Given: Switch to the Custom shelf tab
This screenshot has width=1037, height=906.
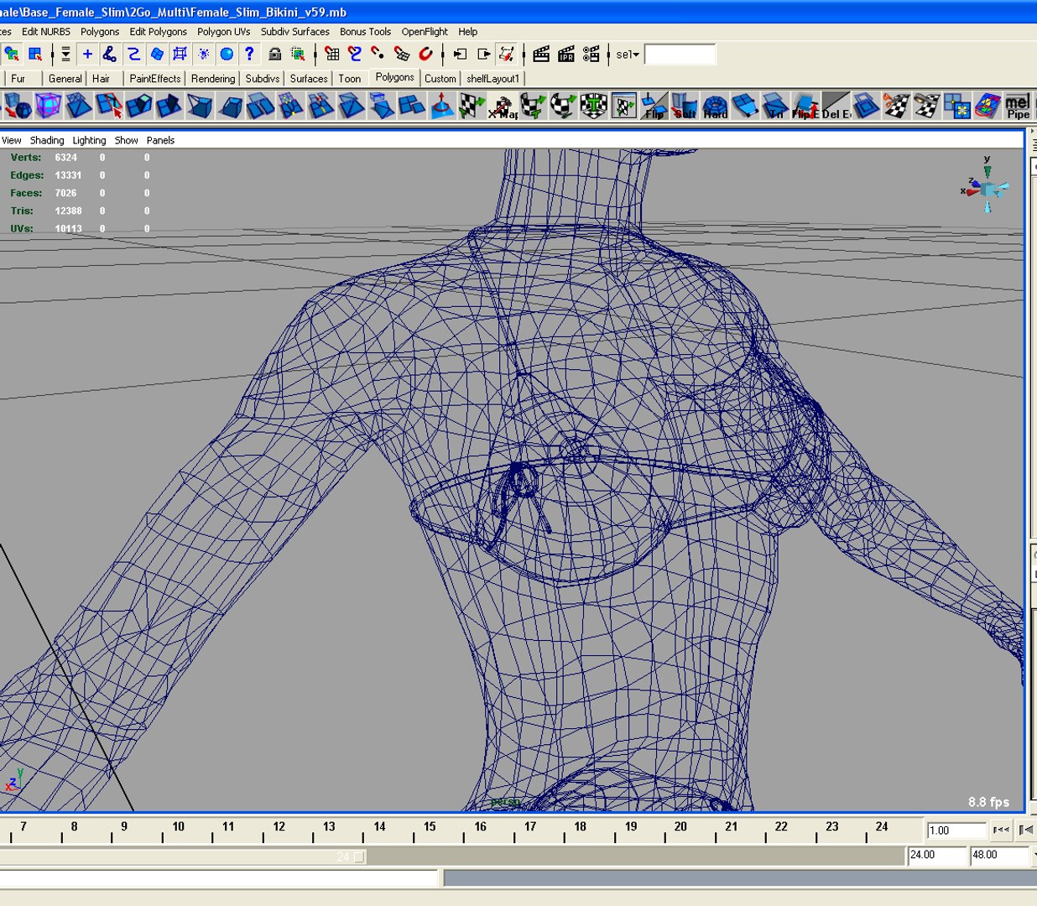Looking at the screenshot, I should (440, 79).
